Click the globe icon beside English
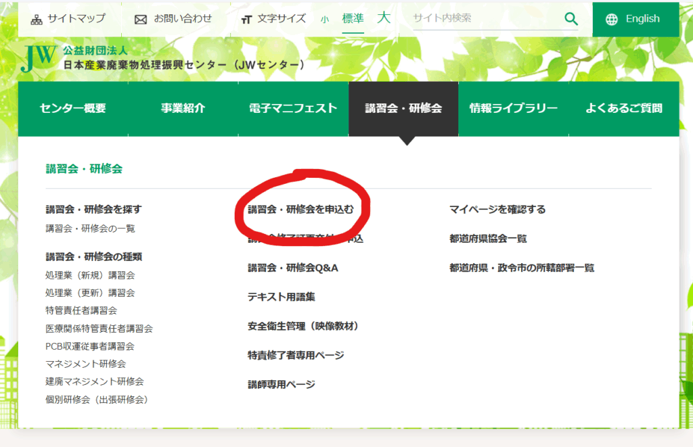Screen dimensions: 693x447 click(612, 20)
